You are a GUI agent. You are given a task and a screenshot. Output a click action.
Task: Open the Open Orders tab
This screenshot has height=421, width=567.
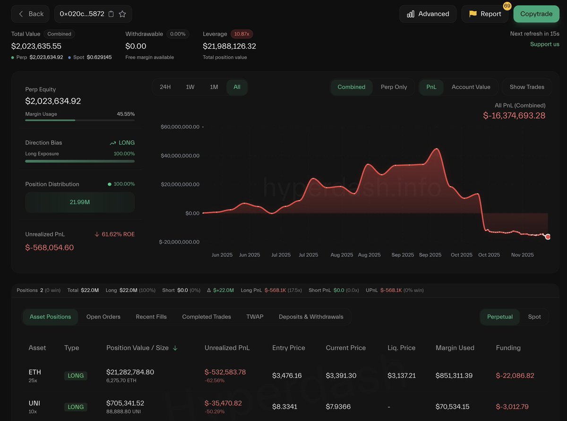[x=103, y=317]
